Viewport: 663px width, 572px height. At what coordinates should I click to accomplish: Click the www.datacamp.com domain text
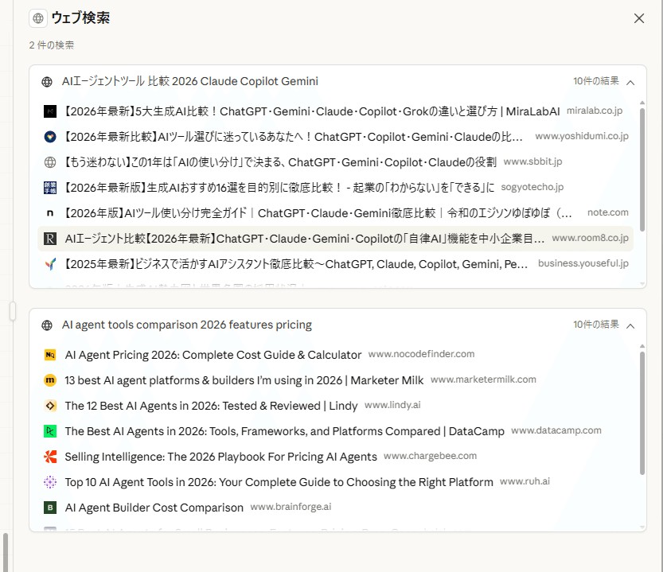click(x=556, y=430)
